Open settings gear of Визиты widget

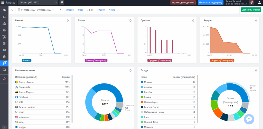68,20
